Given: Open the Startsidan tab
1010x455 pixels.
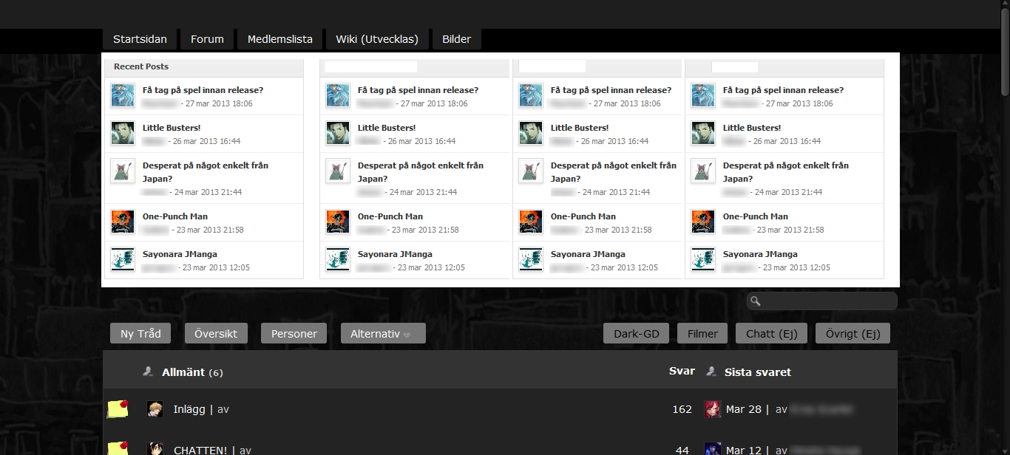Looking at the screenshot, I should coord(140,39).
